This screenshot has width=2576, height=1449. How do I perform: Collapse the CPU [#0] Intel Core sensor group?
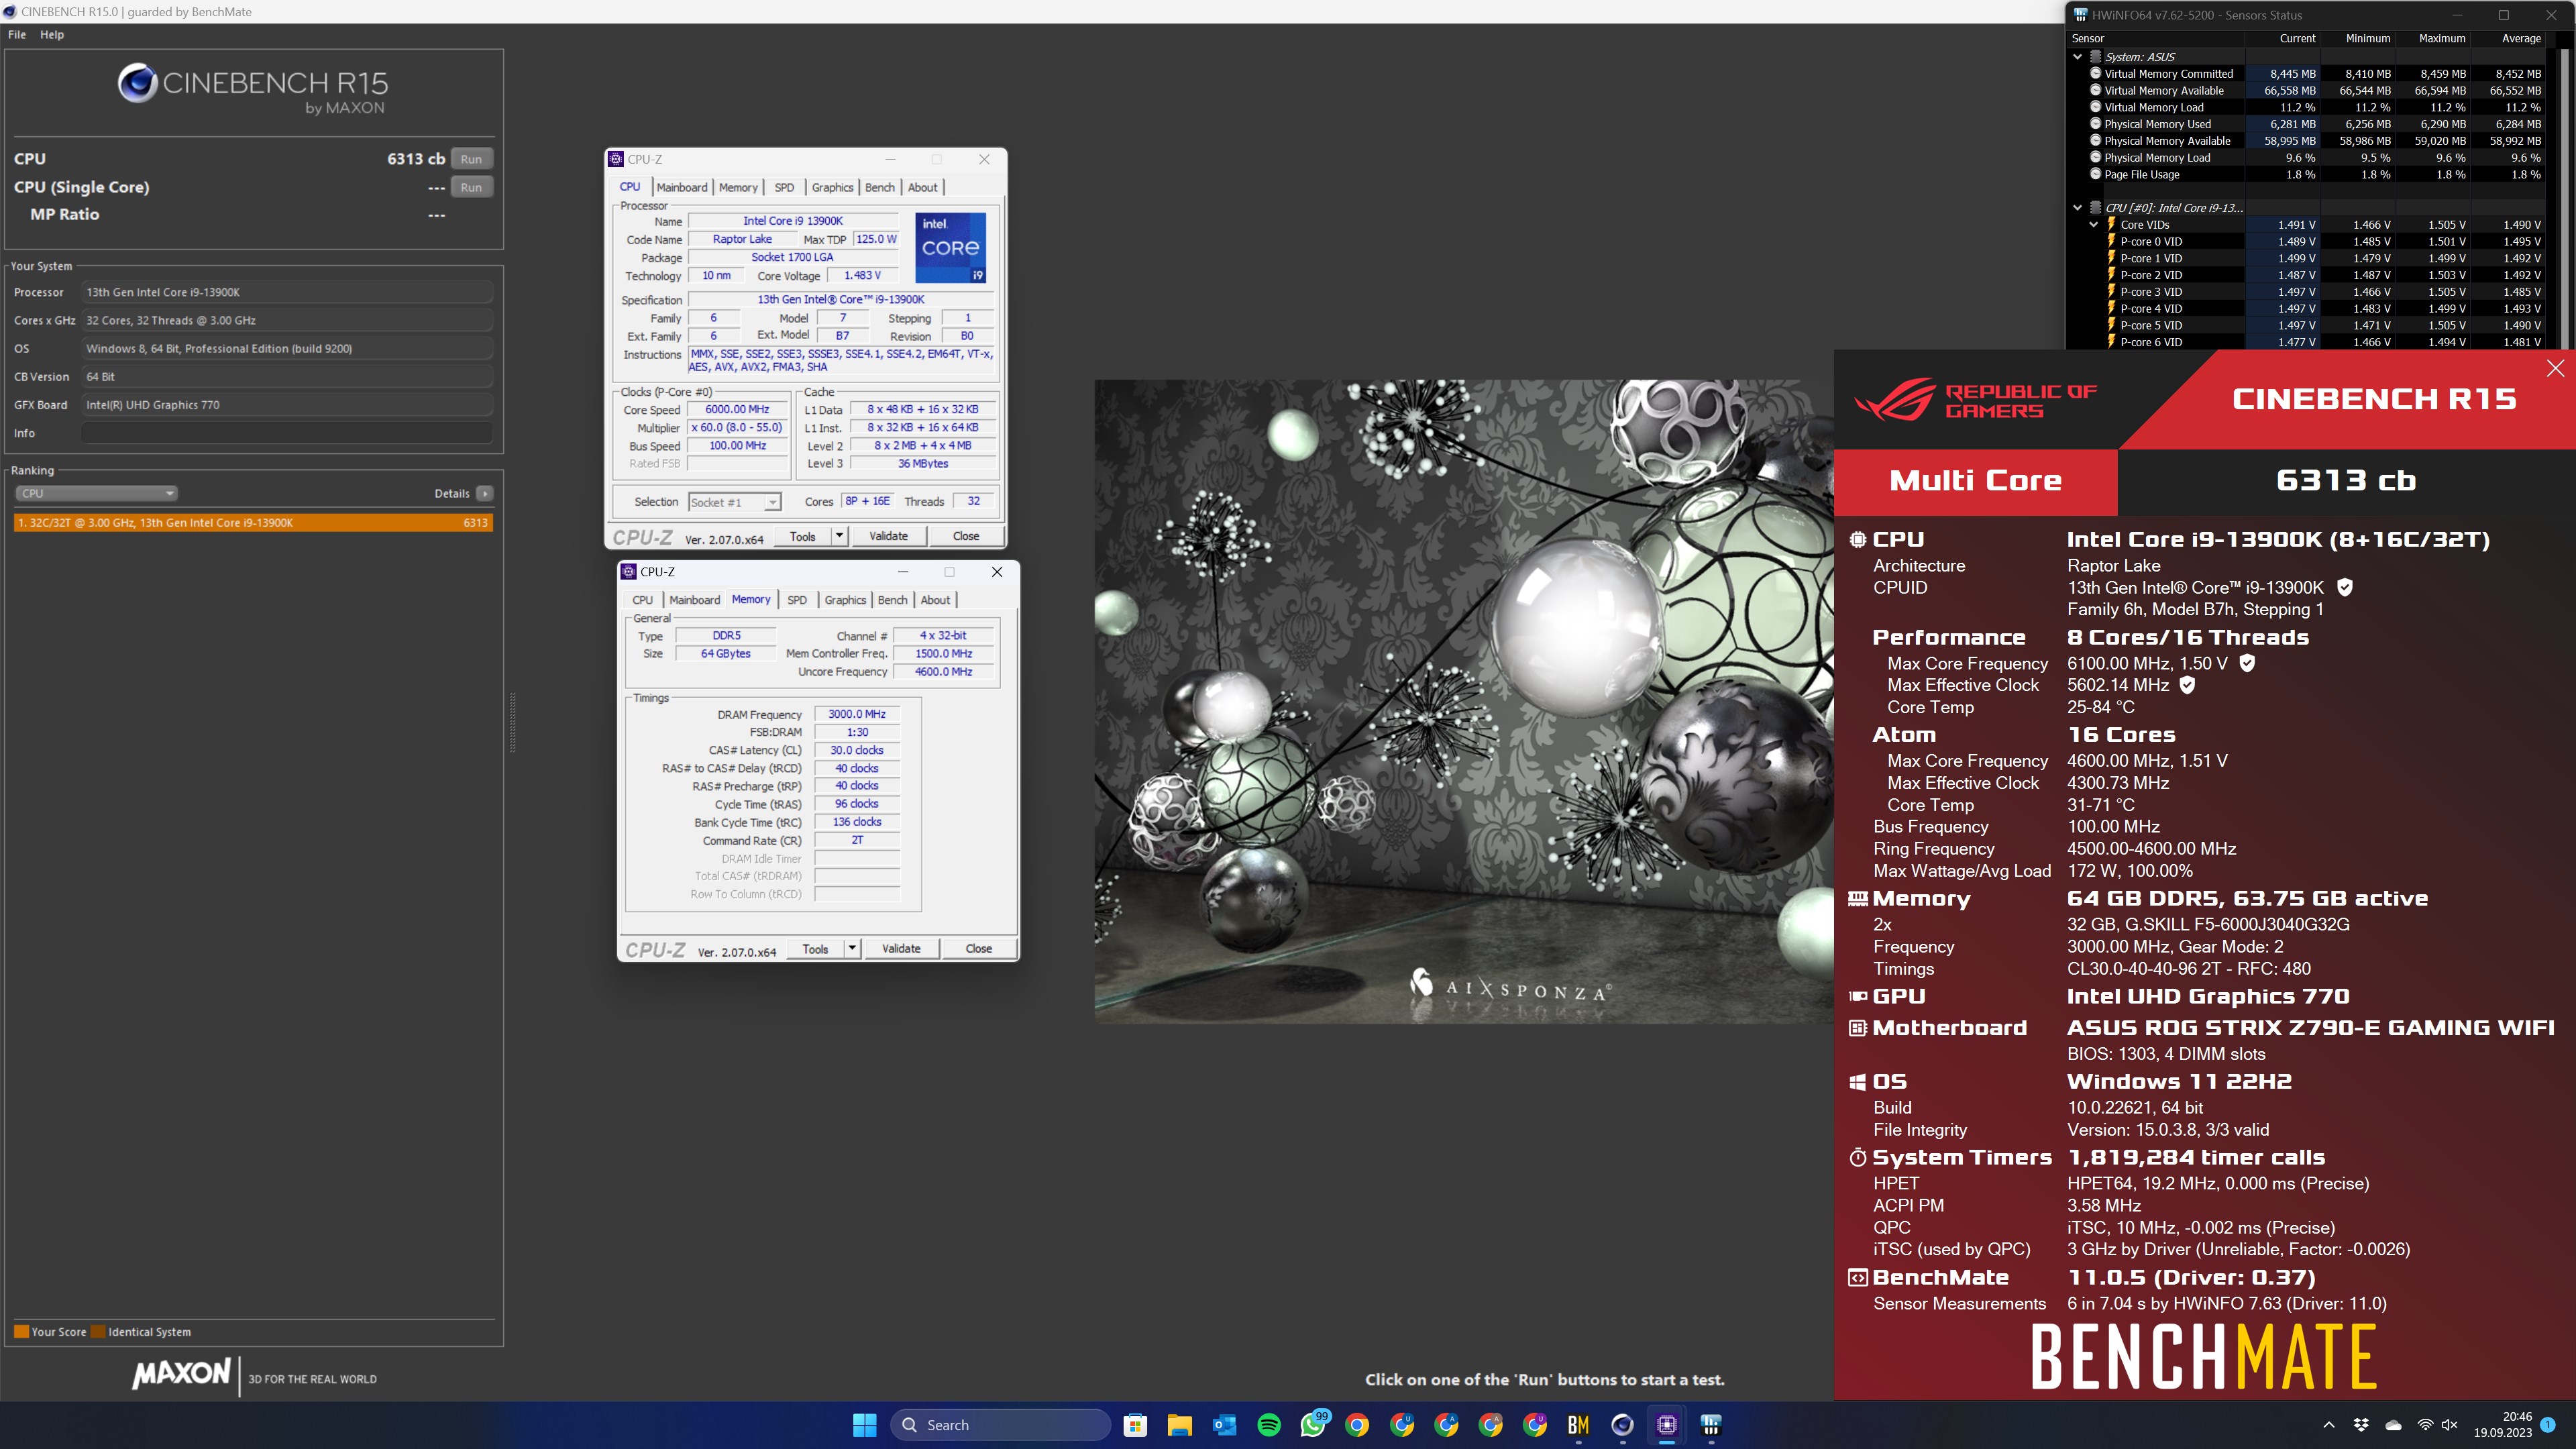(x=2077, y=208)
